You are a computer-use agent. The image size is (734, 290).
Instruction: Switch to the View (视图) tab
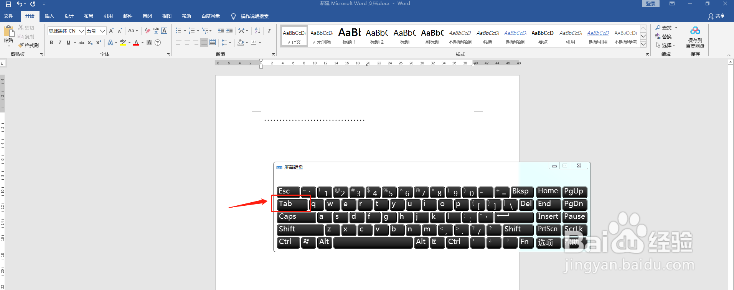coord(167,16)
